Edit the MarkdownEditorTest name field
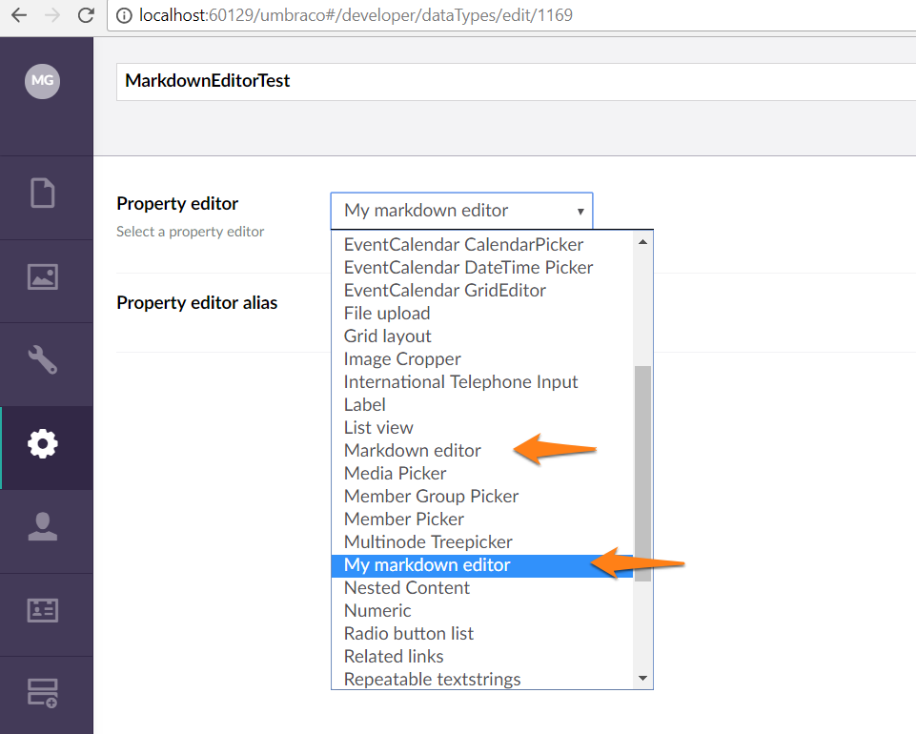 point(516,81)
